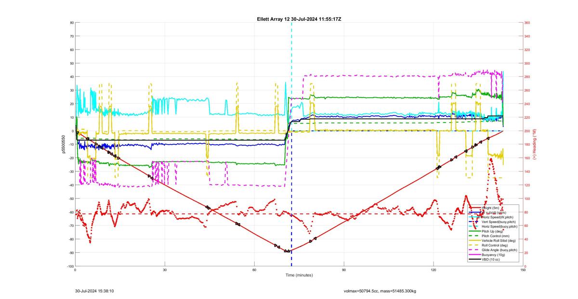
Task: Click the x-axis tick label 120
Action: 433,270
